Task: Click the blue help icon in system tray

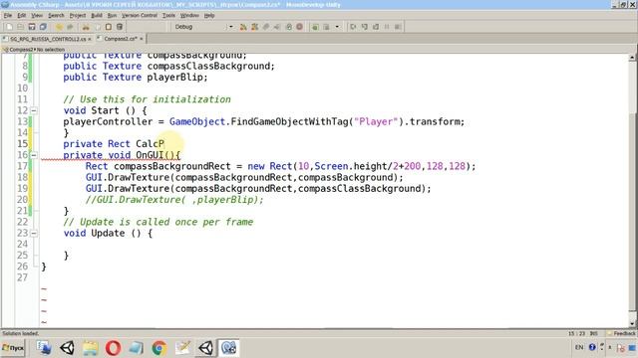Action: [592, 347]
